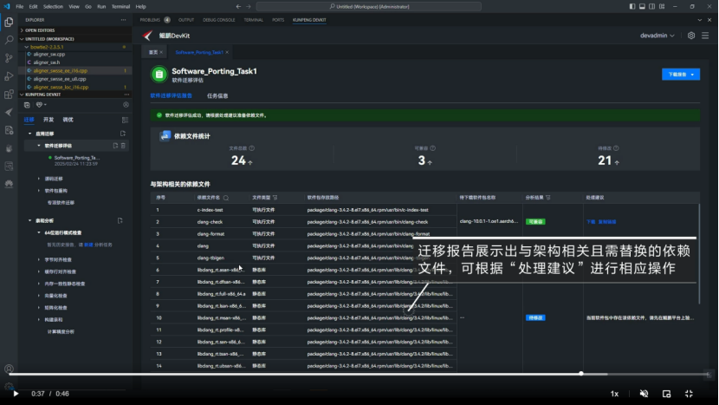
Task: Click the filter icon beside 分析结果 column
Action: tap(548, 198)
